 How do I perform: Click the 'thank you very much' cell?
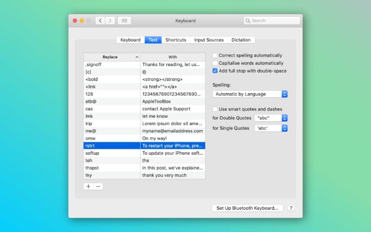(x=173, y=175)
